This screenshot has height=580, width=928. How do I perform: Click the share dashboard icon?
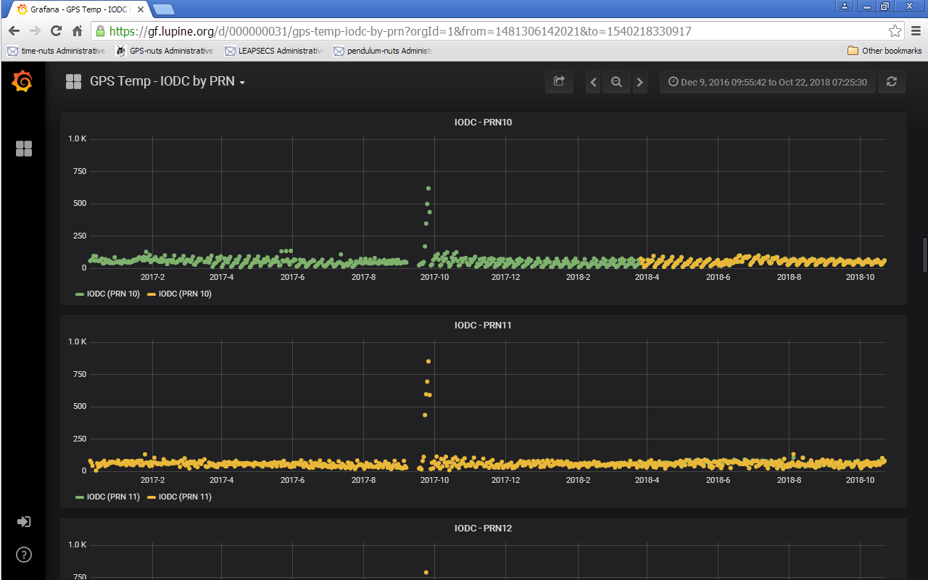(559, 82)
